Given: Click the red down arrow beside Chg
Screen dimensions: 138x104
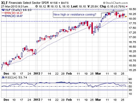Looking at the screenshot, I should (x=127, y=7).
